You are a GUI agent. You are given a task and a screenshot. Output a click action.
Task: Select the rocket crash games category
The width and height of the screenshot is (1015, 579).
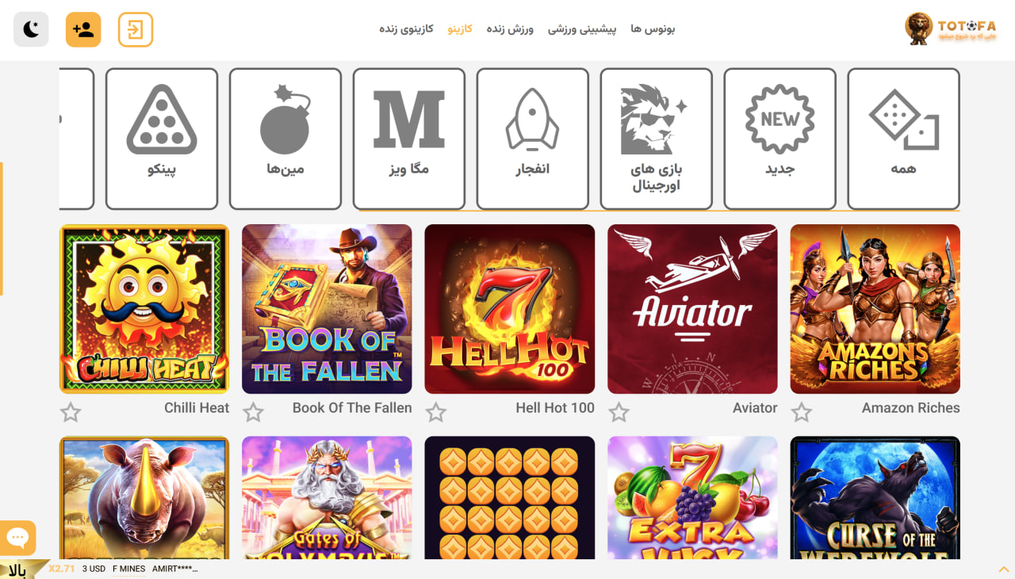[x=533, y=139]
